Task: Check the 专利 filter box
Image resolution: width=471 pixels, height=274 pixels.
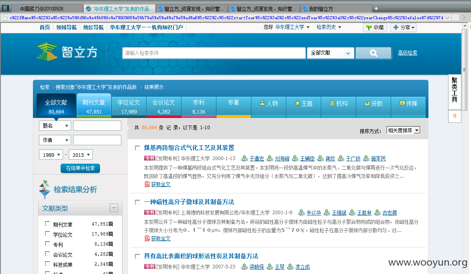Action: (x=47, y=244)
